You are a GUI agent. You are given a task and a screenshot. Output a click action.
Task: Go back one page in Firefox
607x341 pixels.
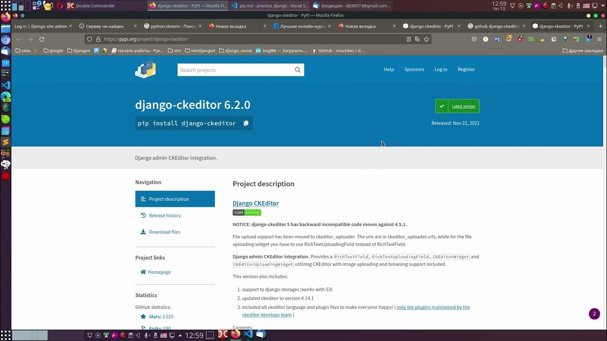(18, 39)
